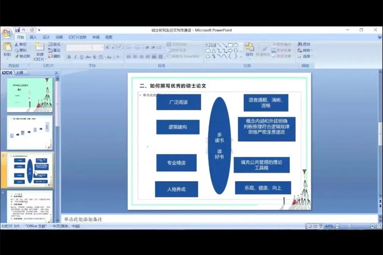
Task: Click the Reset (重设) slide button
Action: click(x=55, y=50)
